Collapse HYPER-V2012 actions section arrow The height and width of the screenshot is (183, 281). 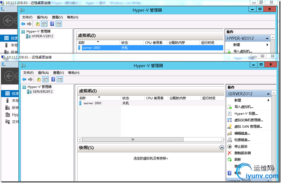click(x=267, y=38)
